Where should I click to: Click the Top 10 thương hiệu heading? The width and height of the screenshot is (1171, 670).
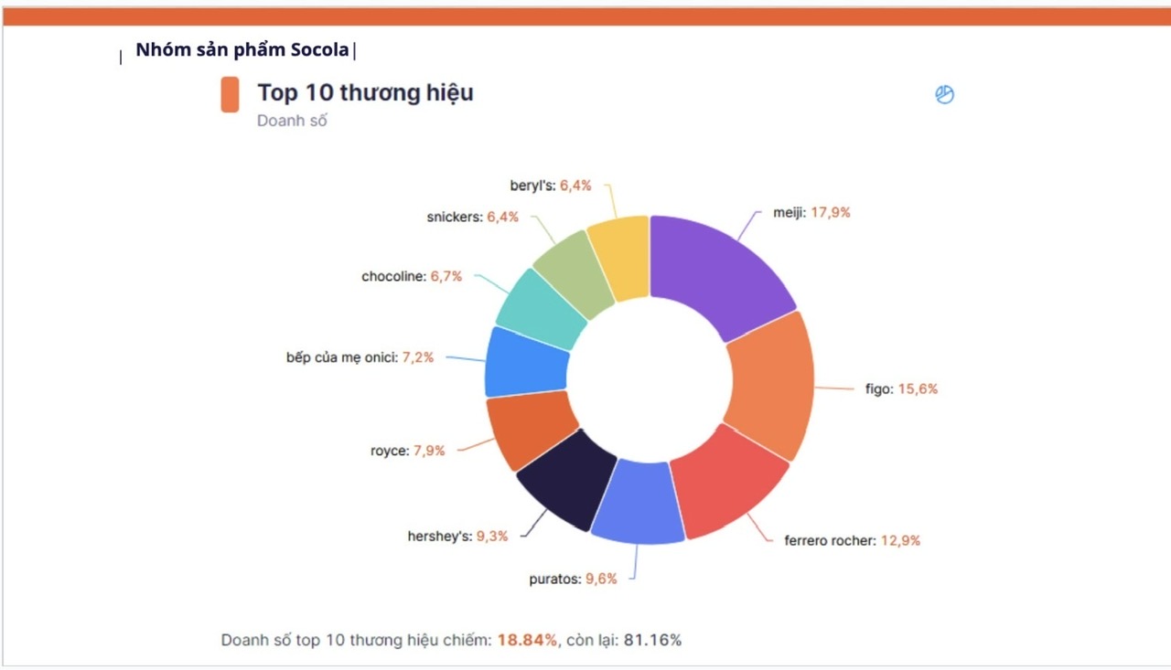coord(365,92)
